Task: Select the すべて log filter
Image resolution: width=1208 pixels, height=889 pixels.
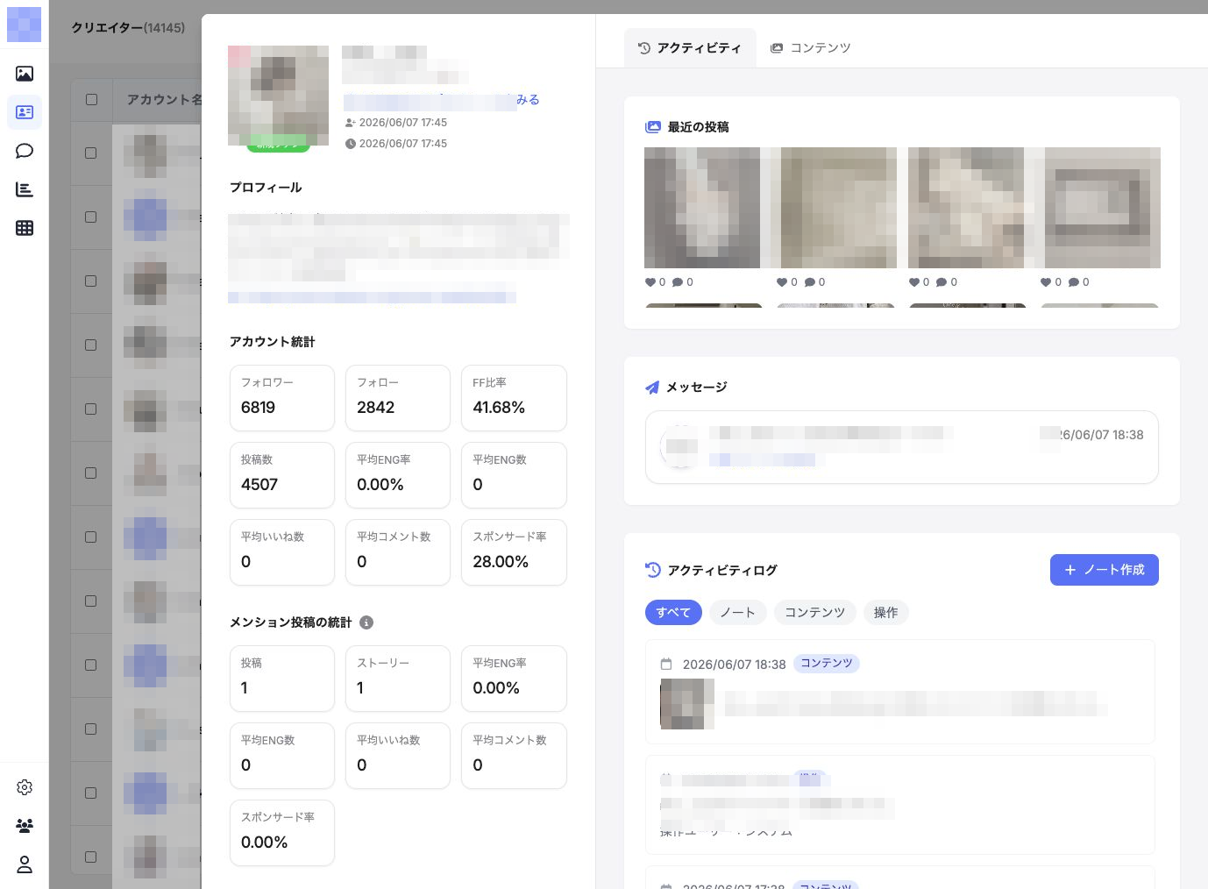Action: pyautogui.click(x=674, y=613)
